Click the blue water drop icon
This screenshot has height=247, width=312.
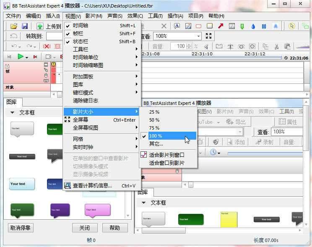point(253,26)
